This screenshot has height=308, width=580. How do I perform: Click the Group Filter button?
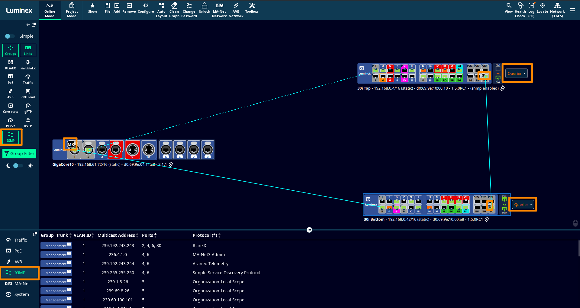pyautogui.click(x=19, y=154)
